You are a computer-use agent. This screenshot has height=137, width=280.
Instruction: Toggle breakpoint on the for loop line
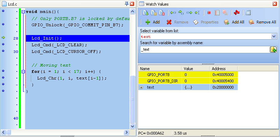(x=3, y=71)
